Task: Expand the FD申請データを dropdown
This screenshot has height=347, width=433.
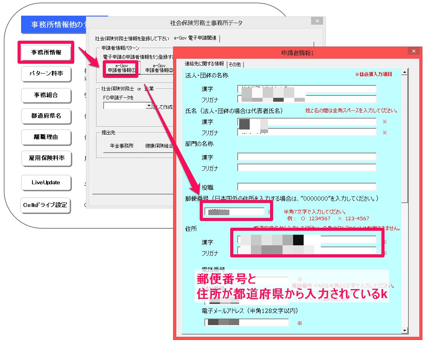Action: pyautogui.click(x=149, y=106)
